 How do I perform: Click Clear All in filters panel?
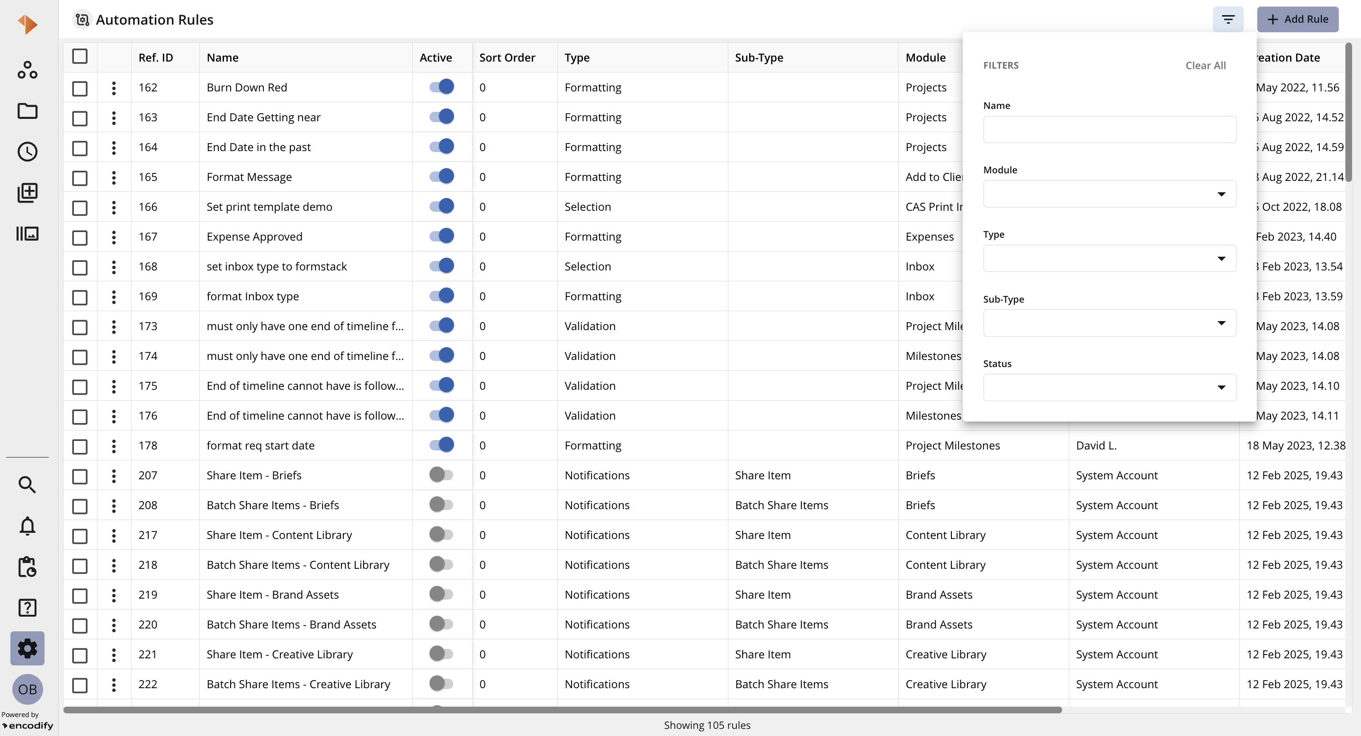[1206, 65]
